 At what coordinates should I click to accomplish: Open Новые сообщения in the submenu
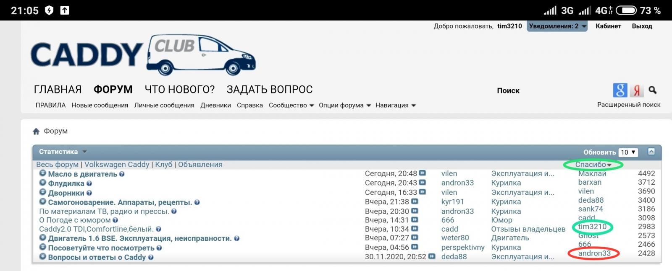[x=100, y=105]
